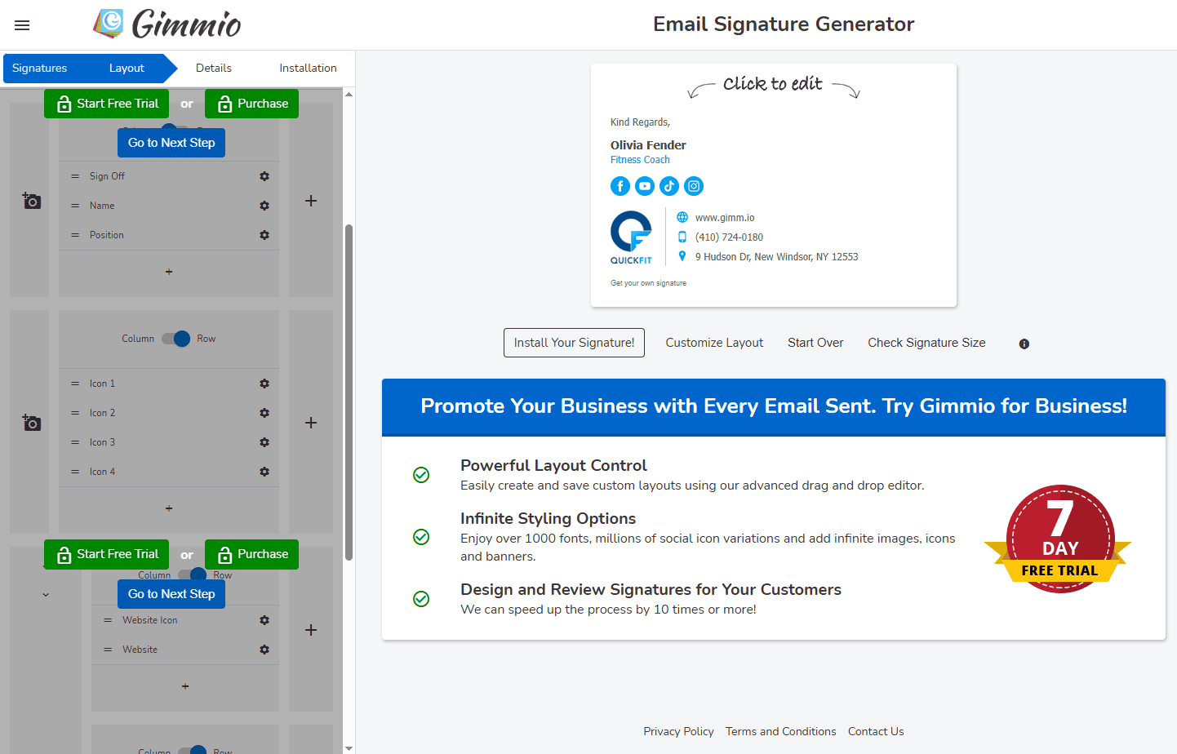Click the phone icon beside (410) 724-0180
This screenshot has width=1177, height=754.
[x=682, y=237]
